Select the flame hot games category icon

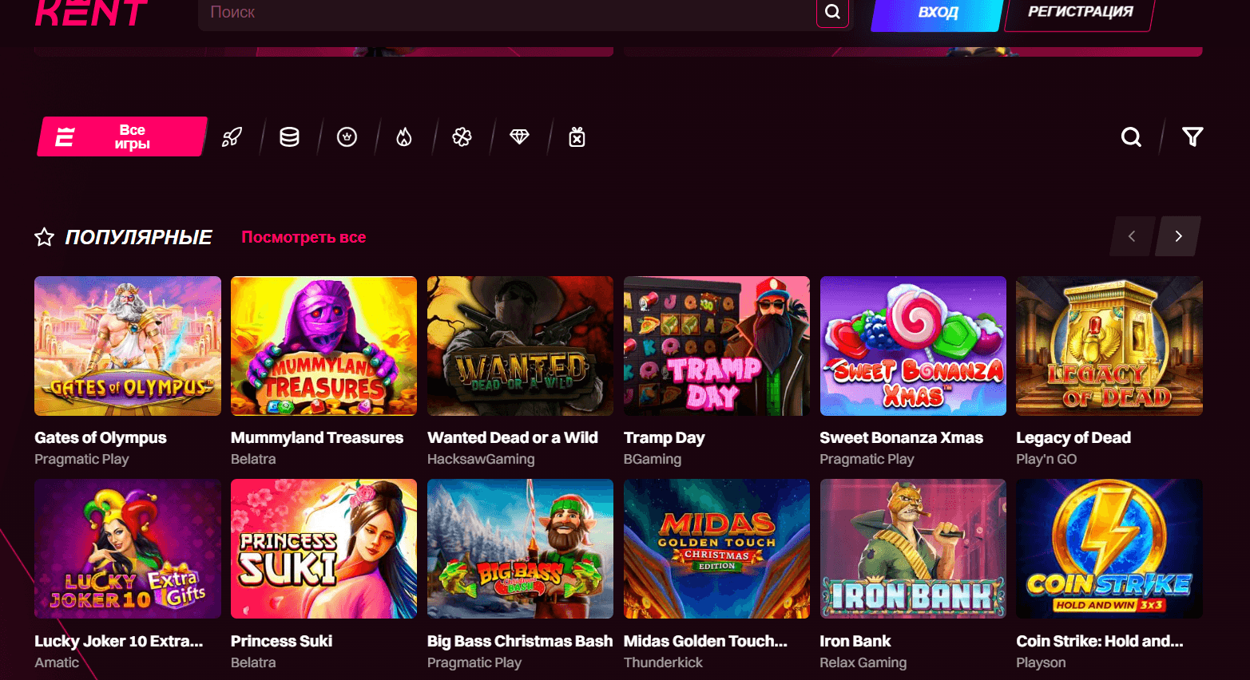pos(404,137)
